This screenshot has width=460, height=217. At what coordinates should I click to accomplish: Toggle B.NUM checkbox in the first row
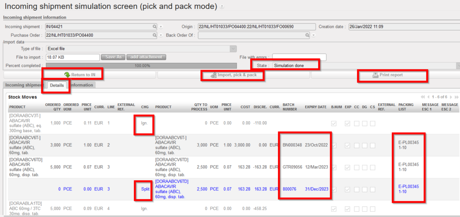pyautogui.click(x=333, y=123)
